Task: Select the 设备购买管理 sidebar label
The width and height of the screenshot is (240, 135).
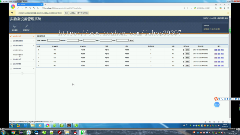Action: point(17,64)
